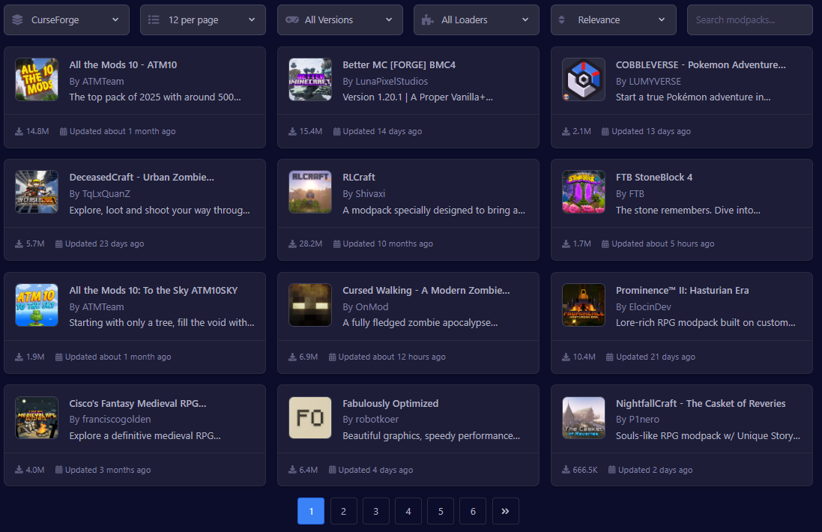The width and height of the screenshot is (822, 532).
Task: Click the Fabulously Optimized FO icon
Action: tap(310, 417)
